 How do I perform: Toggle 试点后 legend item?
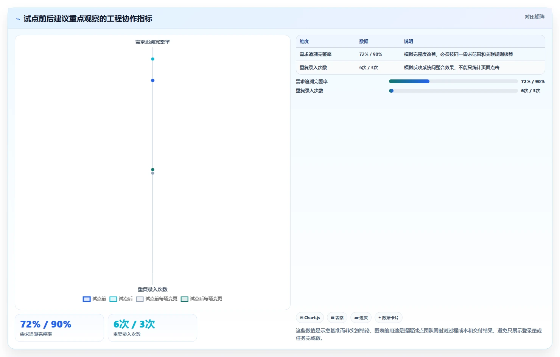click(x=121, y=299)
